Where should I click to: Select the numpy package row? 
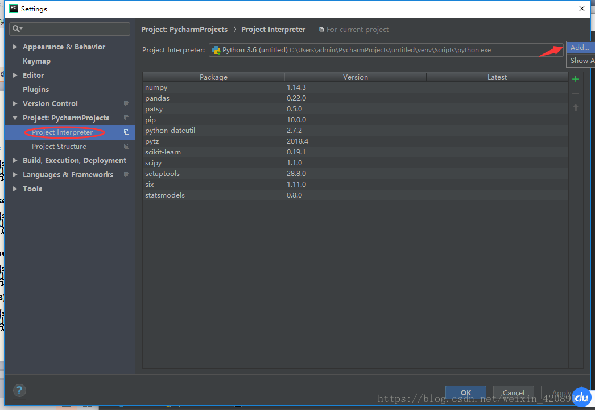click(355, 87)
